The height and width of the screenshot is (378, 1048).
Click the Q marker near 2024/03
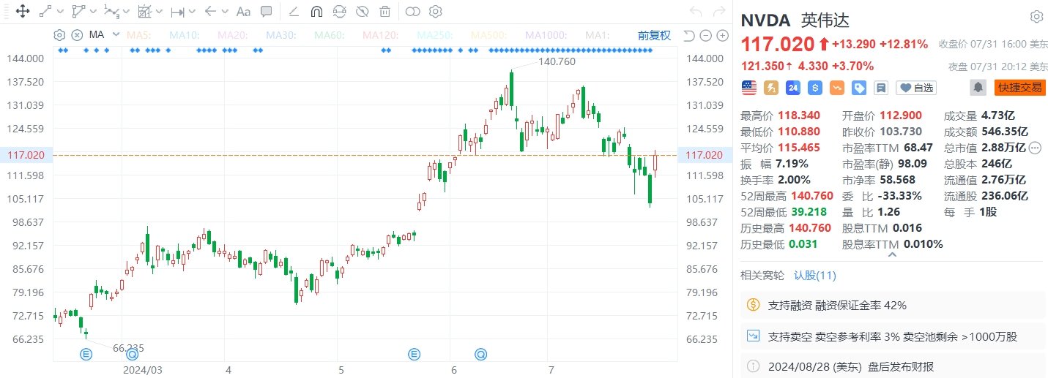132,355
